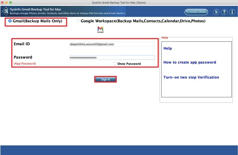Viewport: 238px width, 155px height.
Task: Click the red (App Password) label
Action: click(25, 64)
